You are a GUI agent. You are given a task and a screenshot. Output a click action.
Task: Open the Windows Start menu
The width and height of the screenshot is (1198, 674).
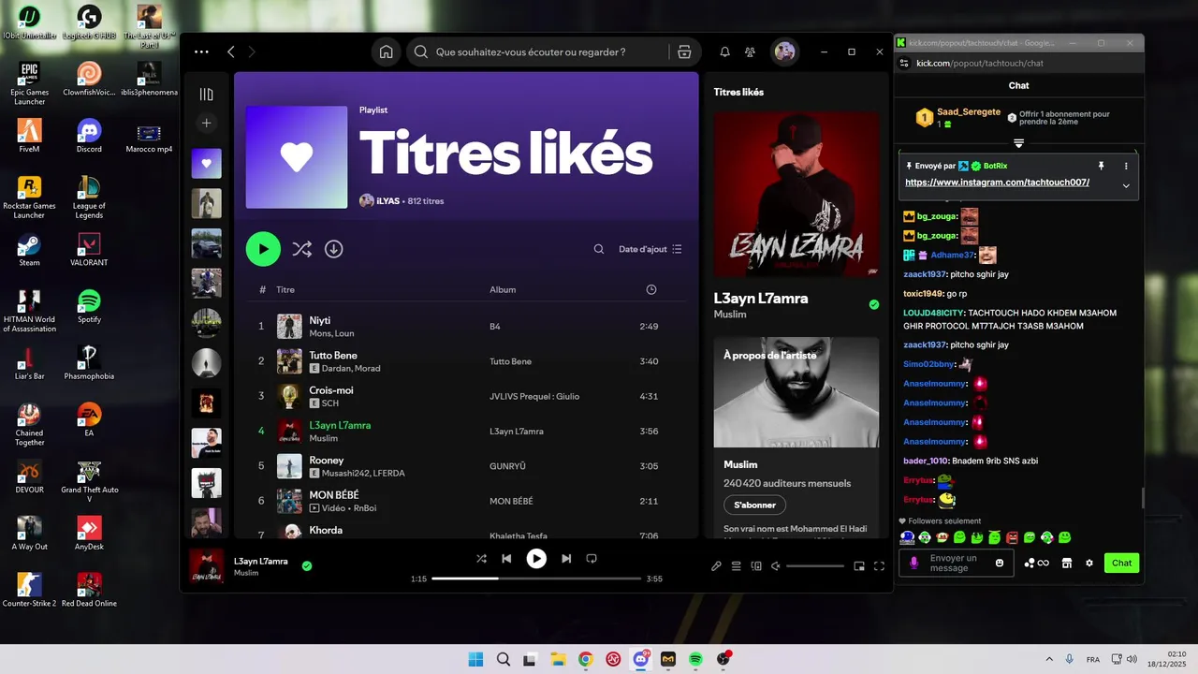[475, 659]
